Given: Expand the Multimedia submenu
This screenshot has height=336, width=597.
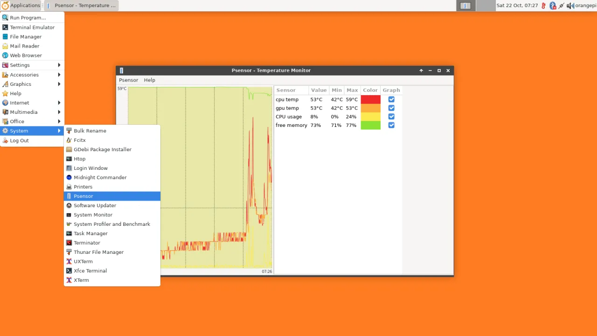Looking at the screenshot, I should tap(23, 112).
